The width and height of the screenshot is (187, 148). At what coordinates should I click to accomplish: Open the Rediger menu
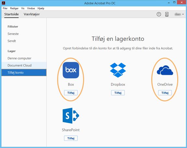[x=14, y=8]
